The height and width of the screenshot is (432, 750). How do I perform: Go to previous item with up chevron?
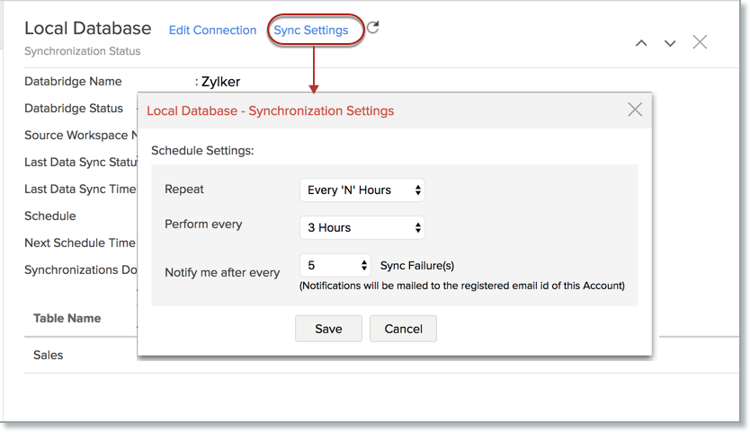(641, 43)
